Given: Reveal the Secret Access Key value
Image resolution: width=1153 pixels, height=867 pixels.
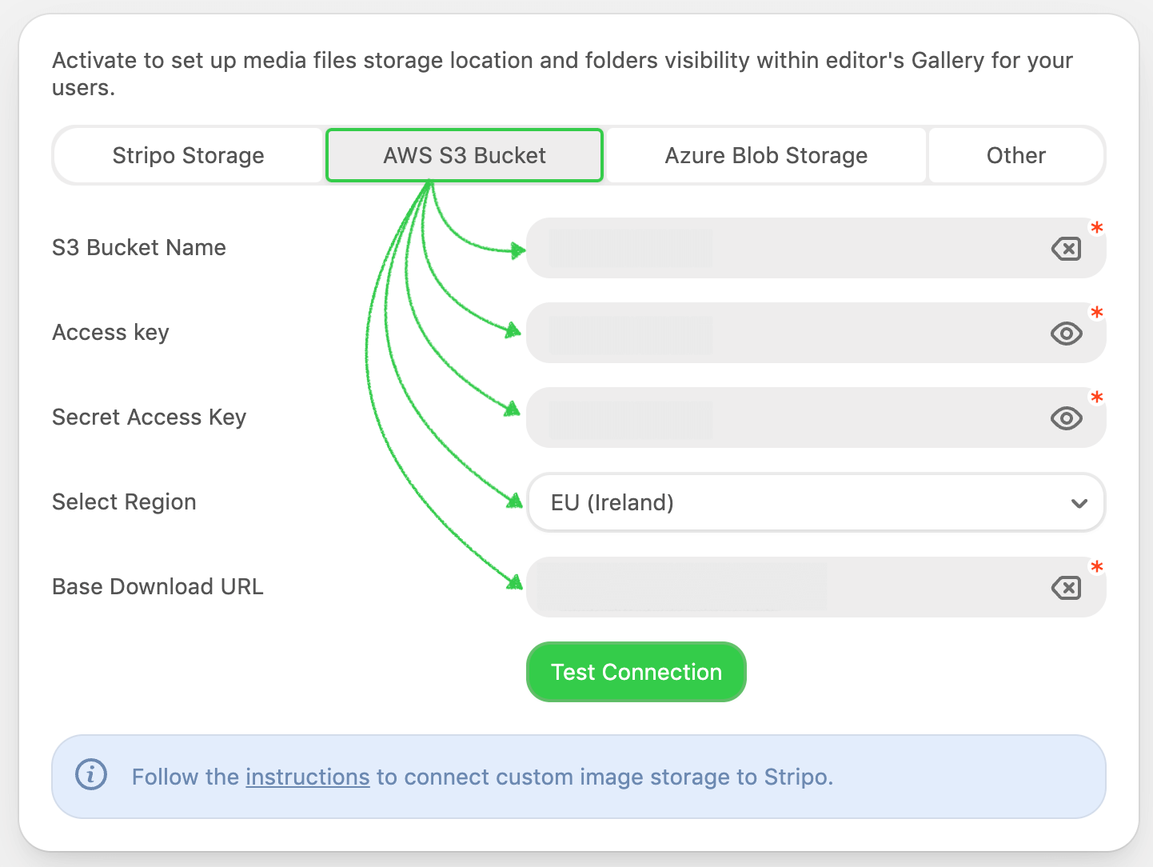Looking at the screenshot, I should (x=1066, y=418).
